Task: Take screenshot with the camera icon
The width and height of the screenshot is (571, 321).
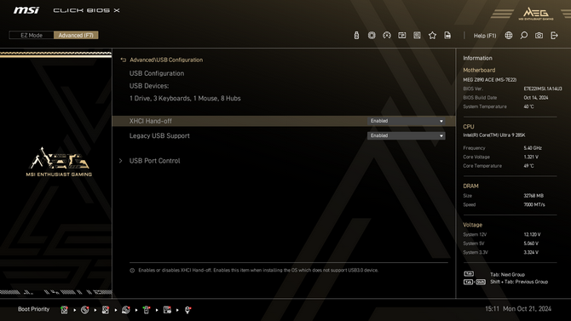Action: tap(539, 35)
